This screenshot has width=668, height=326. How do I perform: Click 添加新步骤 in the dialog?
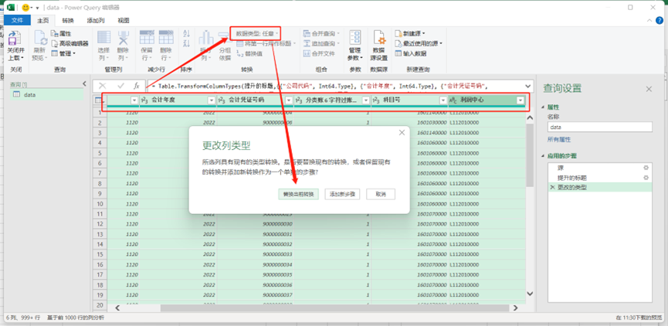[x=343, y=194]
